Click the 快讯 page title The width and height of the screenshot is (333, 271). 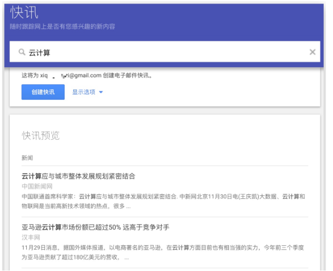(24, 13)
